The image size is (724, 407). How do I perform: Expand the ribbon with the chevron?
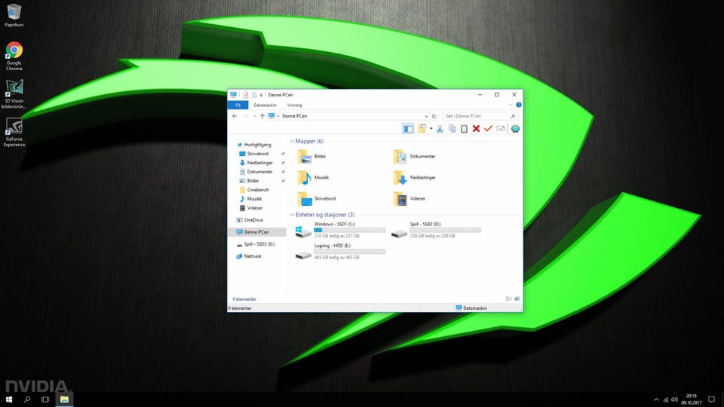pyautogui.click(x=511, y=105)
